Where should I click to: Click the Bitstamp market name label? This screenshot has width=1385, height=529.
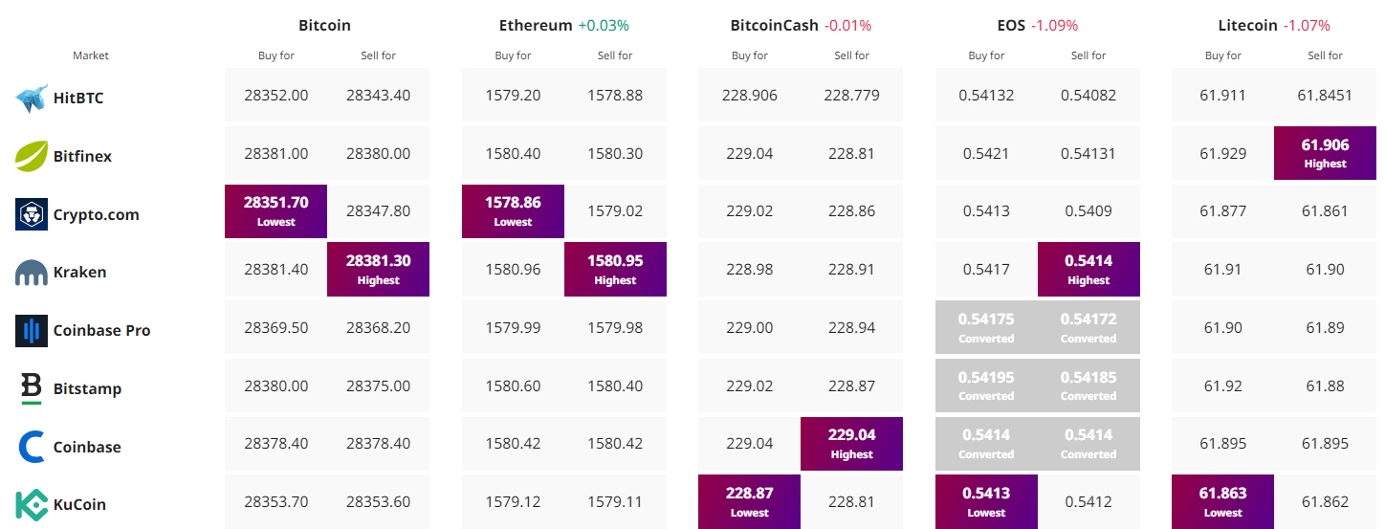(x=87, y=389)
